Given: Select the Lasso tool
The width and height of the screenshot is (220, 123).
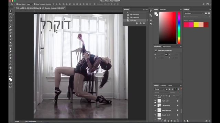Looking at the screenshot, I should [x=11, y=17].
